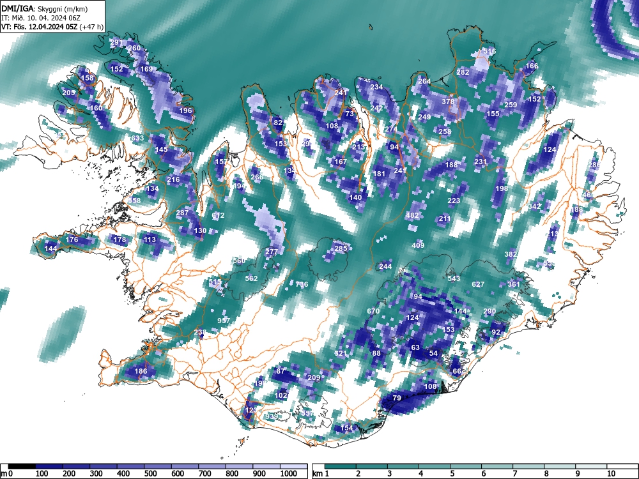
Task: Select the navy swatch between 100 and 200
Action: tap(49, 466)
